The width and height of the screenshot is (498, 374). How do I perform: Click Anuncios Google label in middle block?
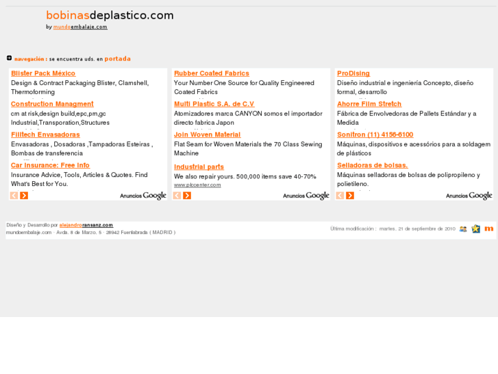[306, 196]
